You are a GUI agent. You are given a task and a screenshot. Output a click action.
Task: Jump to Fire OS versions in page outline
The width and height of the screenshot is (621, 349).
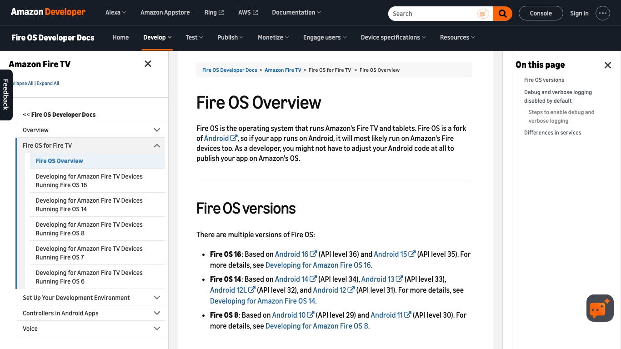(544, 80)
